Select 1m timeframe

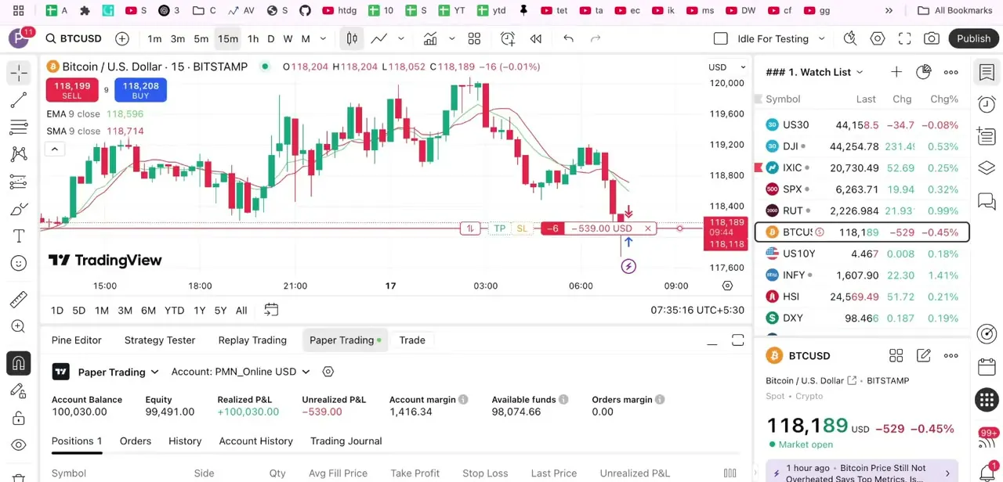[x=154, y=38]
